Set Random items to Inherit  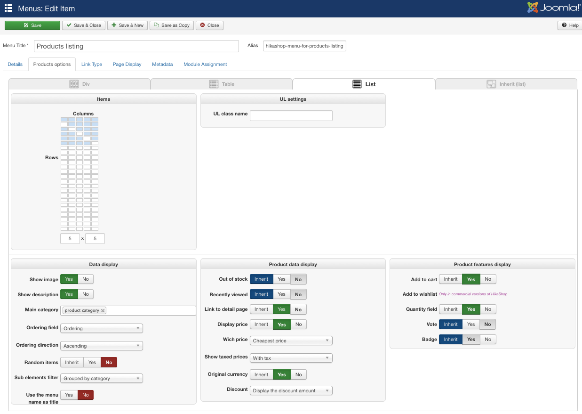pos(72,362)
